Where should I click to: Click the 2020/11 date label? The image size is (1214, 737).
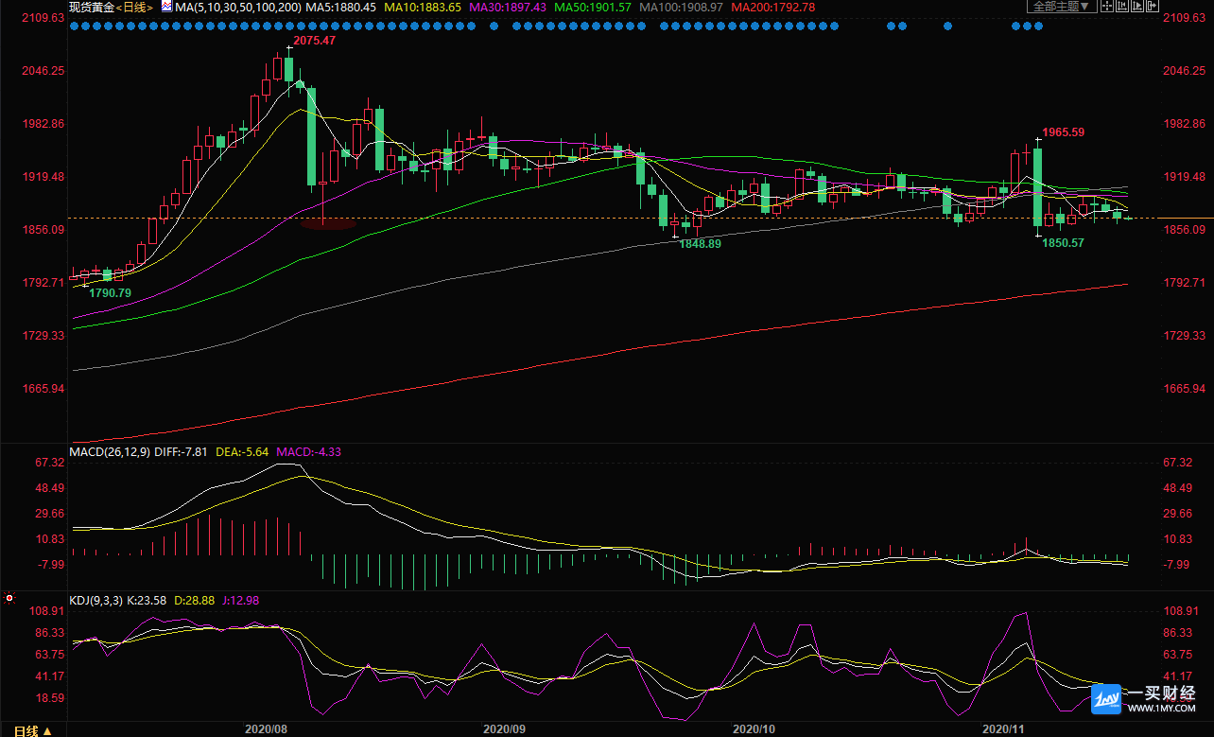click(1004, 730)
